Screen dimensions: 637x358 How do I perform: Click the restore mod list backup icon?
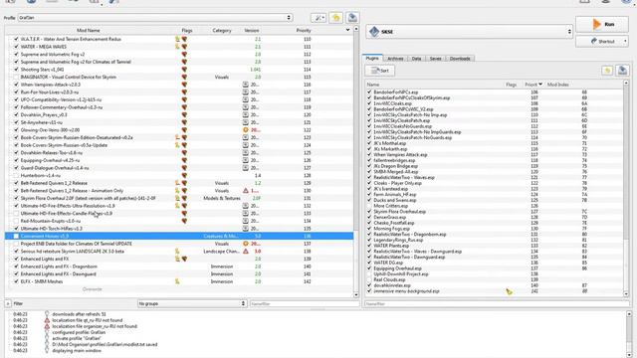coord(336,18)
